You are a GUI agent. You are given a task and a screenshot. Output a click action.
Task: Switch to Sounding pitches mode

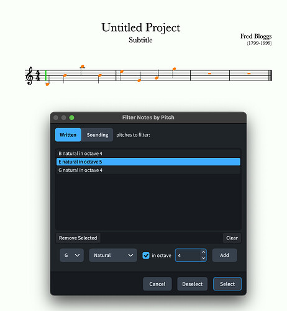[98, 135]
